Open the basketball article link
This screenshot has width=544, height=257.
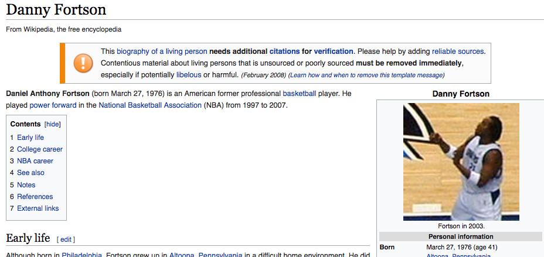pos(299,94)
